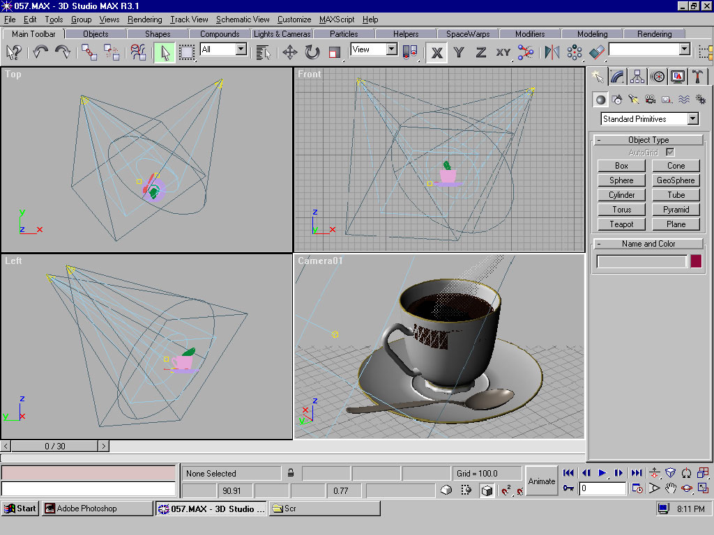The width and height of the screenshot is (714, 535).
Task: Click the Sphere primitive button
Action: [x=621, y=180]
